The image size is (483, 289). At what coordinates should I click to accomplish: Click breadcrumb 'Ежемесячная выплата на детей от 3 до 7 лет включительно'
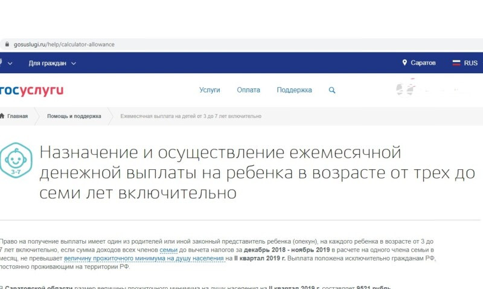click(x=191, y=116)
